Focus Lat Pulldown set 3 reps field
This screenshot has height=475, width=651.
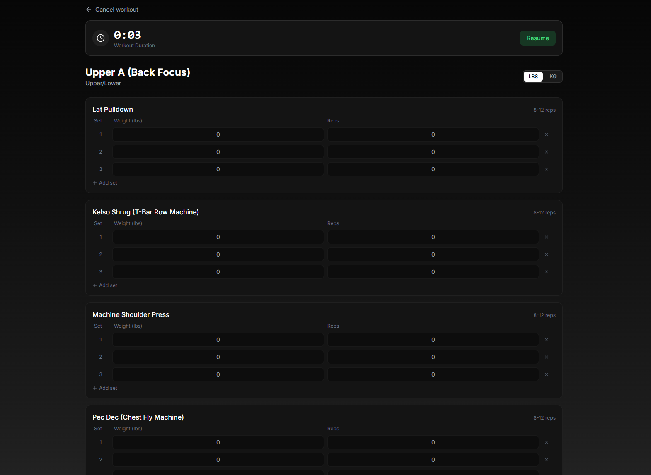(x=433, y=169)
